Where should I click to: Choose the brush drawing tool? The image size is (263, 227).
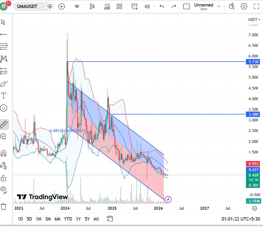pos(4,83)
